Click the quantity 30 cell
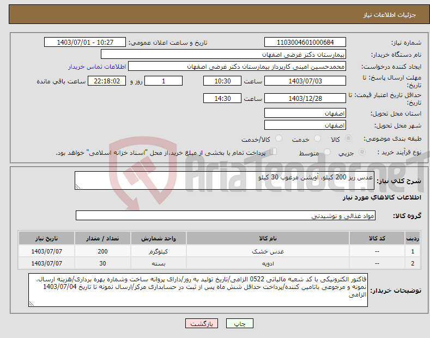This screenshot has width=430, height=338. tap(102, 263)
